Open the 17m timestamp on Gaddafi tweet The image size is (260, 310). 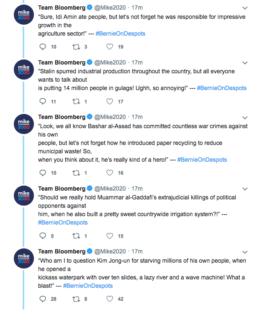point(137,189)
